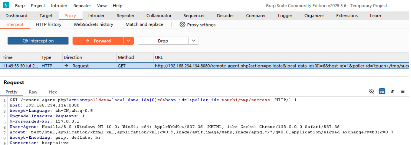
Task: Switch to the Target tab
Action: tap(46, 16)
